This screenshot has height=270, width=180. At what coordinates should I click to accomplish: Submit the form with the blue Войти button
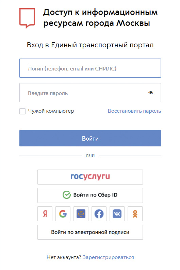(x=90, y=138)
